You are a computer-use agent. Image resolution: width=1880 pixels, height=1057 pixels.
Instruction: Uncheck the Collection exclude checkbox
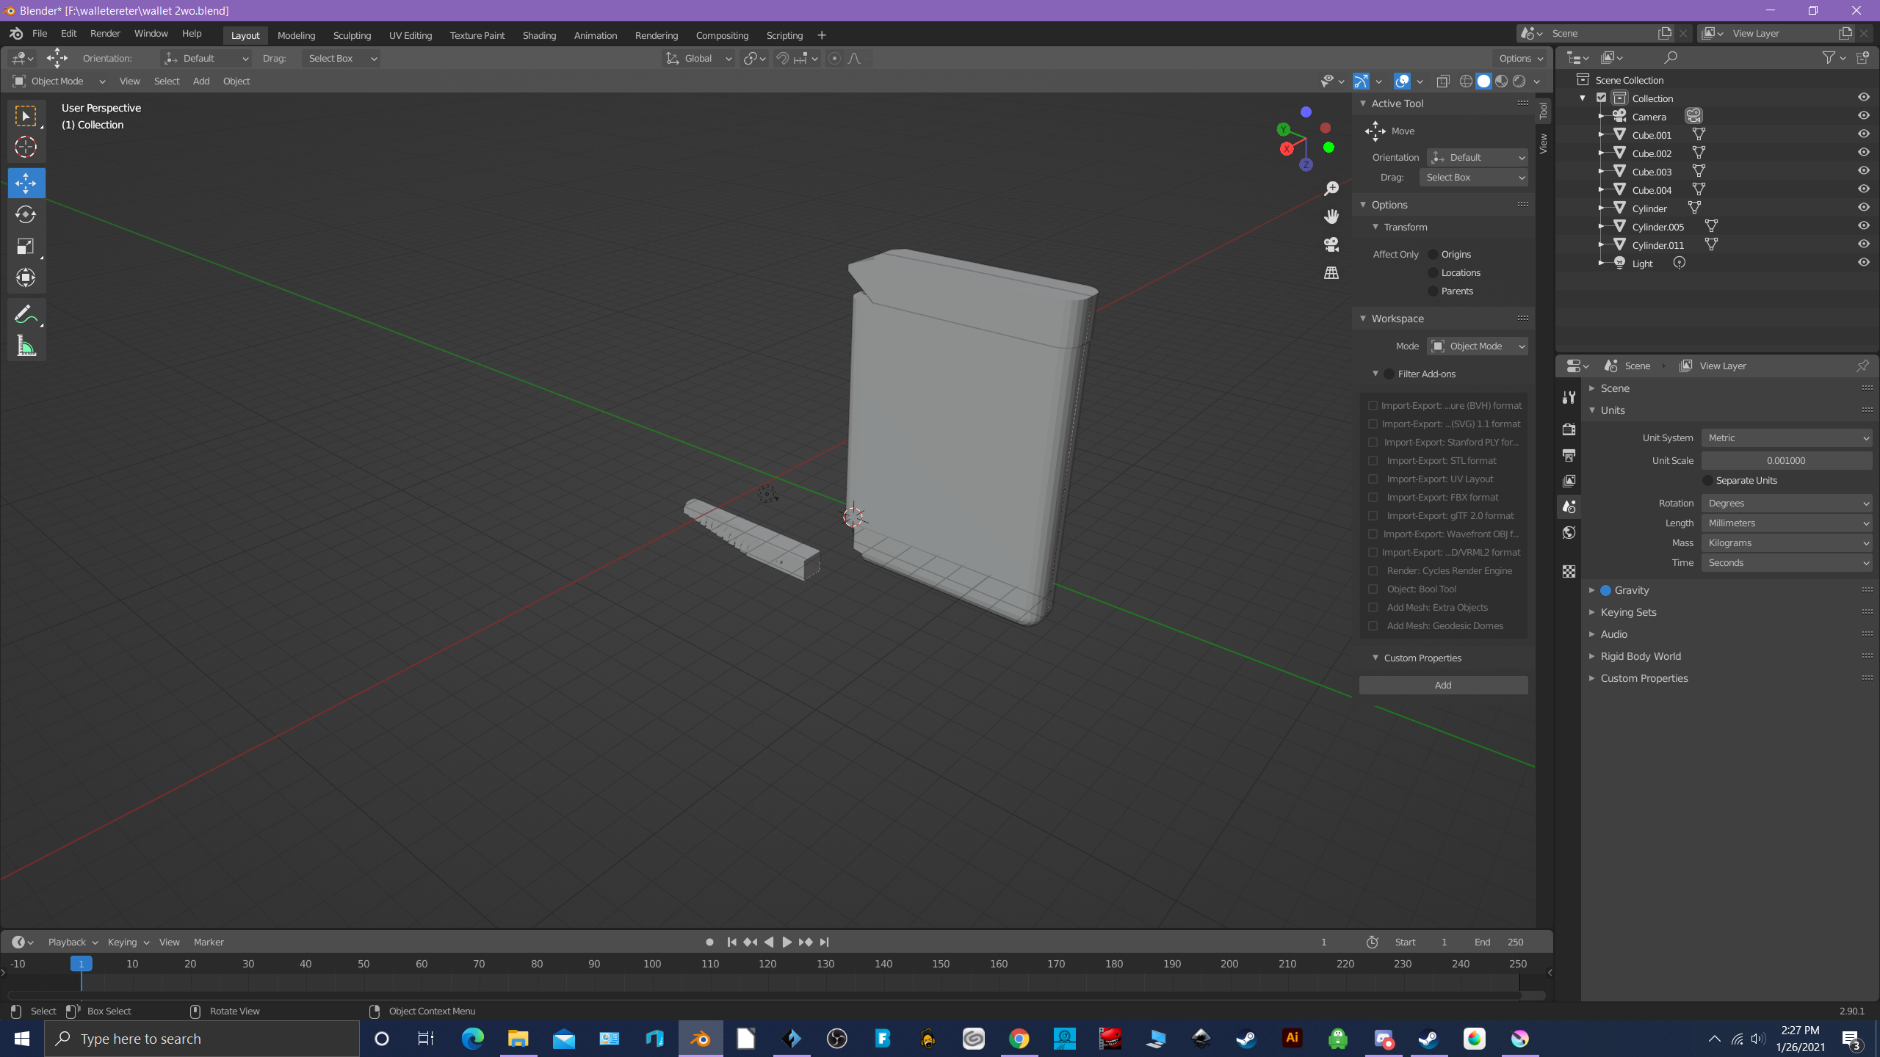[x=1601, y=98]
